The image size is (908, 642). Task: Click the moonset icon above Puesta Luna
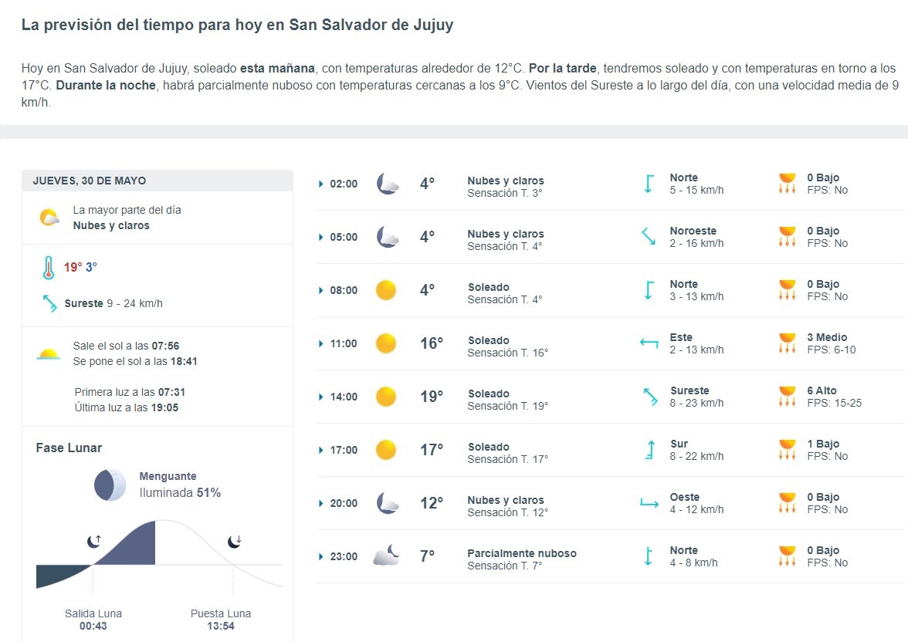(235, 541)
